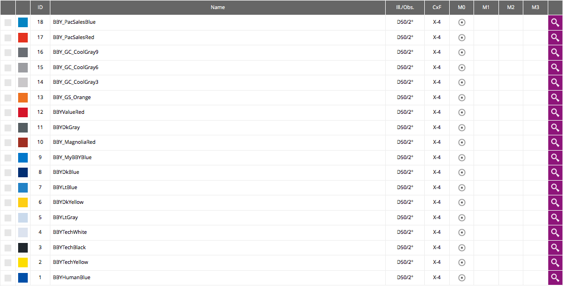Click magnifier icon for BBY_GS_Orange row
563x286 pixels.
(x=556, y=97)
